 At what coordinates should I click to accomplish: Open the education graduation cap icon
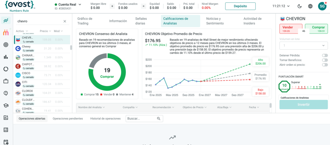pos(6,105)
